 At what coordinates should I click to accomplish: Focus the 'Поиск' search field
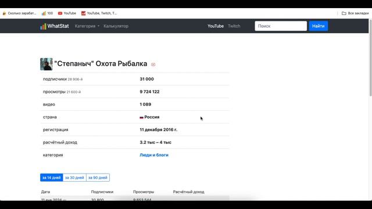pyautogui.click(x=281, y=26)
